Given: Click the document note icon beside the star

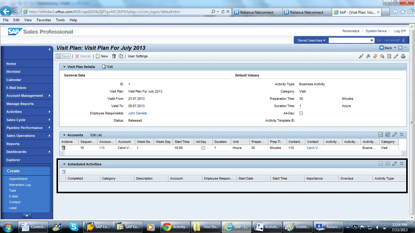Looking at the screenshot, I should click(x=389, y=56).
